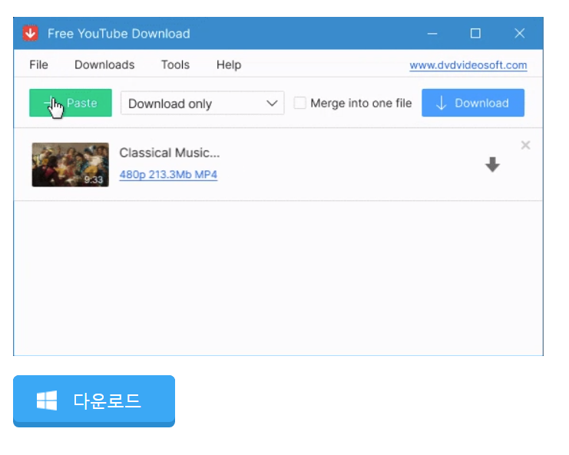Click the Classical Music video thumbnail
Image resolution: width=569 pixels, height=455 pixels.
click(71, 165)
